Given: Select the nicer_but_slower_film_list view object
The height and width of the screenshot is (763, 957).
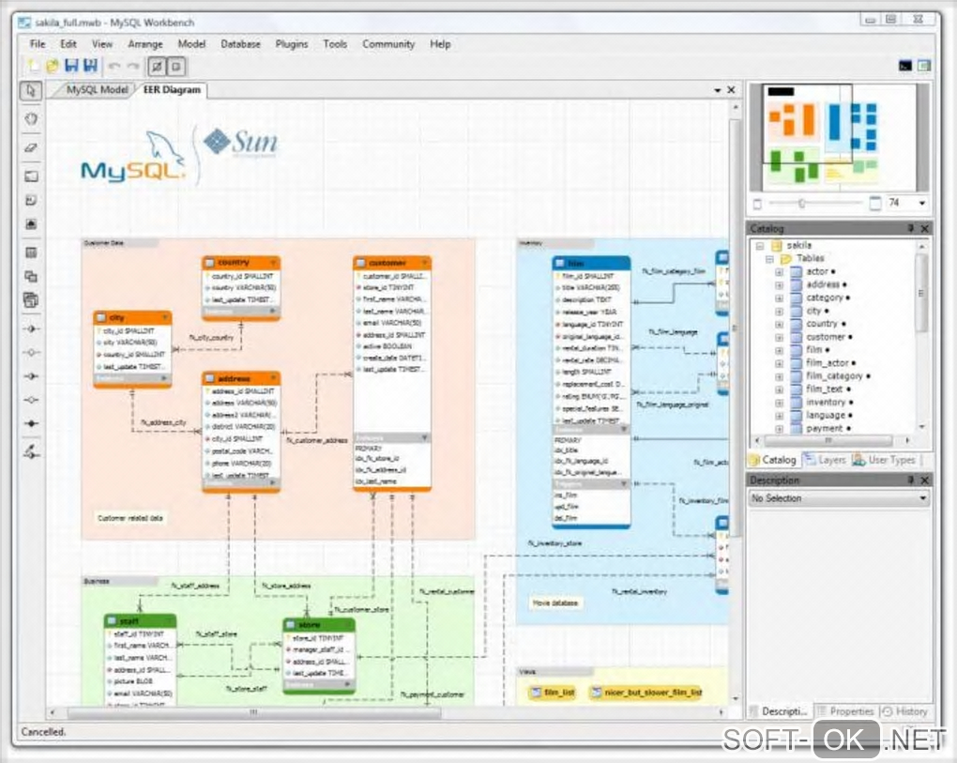Looking at the screenshot, I should [x=646, y=693].
